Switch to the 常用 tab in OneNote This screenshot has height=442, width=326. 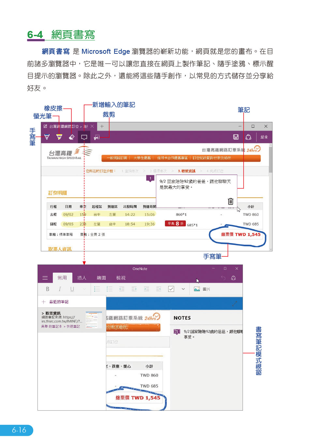tap(62, 278)
